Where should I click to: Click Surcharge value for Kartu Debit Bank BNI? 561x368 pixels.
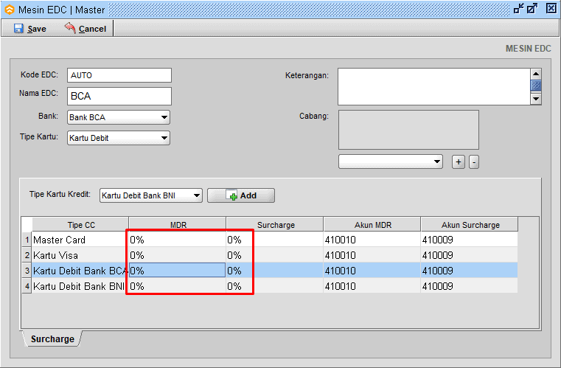tap(275, 286)
